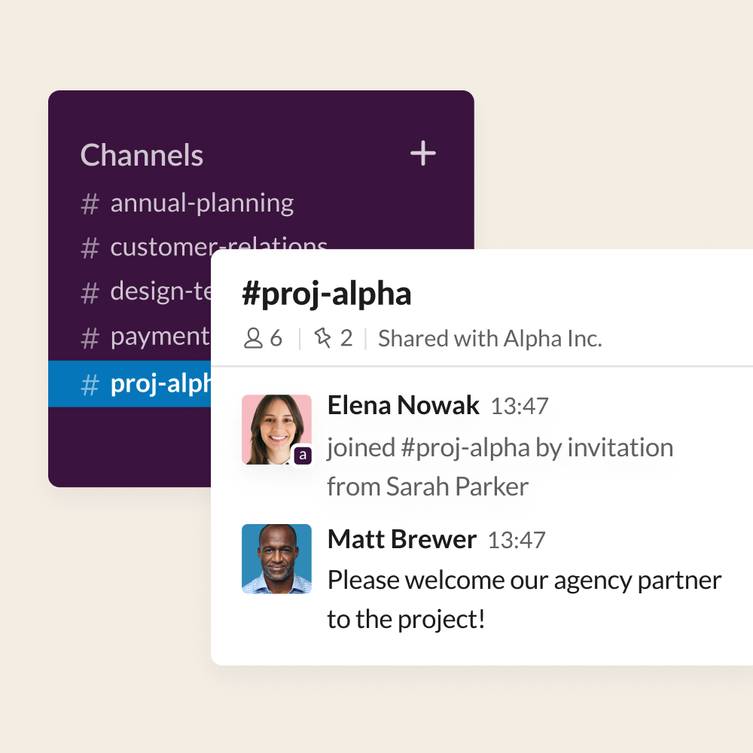Image resolution: width=753 pixels, height=753 pixels.
Task: Open Shared with Alpha Inc. details
Action: click(490, 339)
